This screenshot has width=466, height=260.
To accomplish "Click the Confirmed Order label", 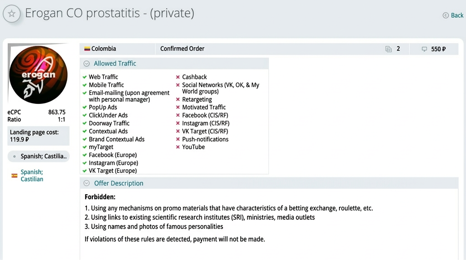I will tap(182, 49).
